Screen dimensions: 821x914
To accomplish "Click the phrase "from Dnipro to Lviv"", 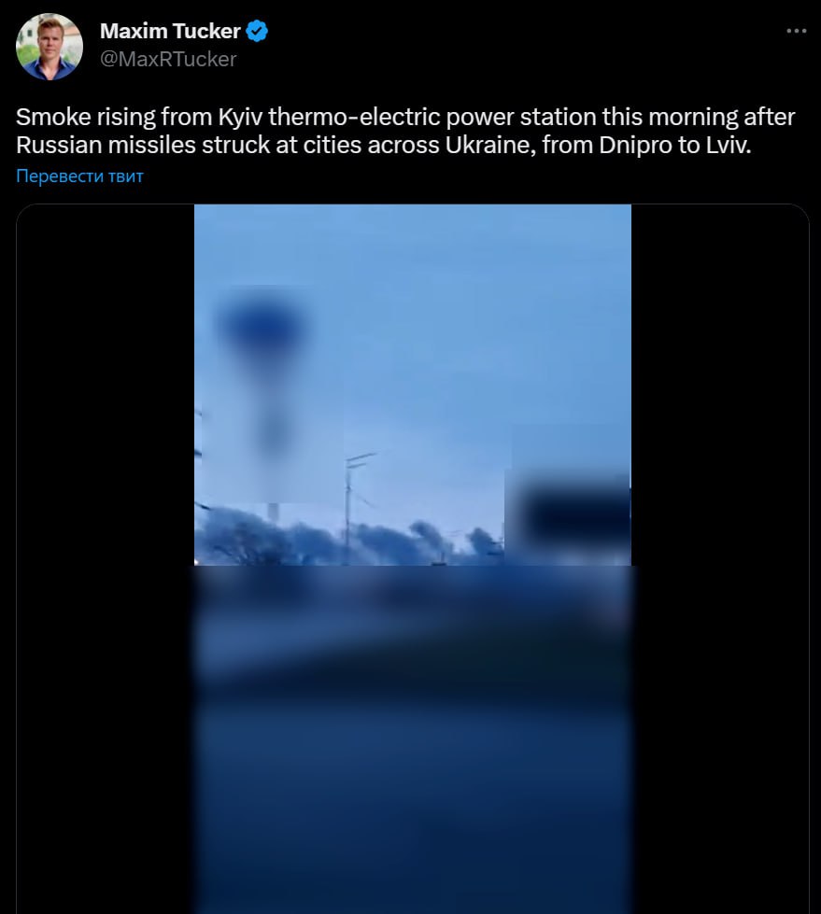I will coord(646,145).
